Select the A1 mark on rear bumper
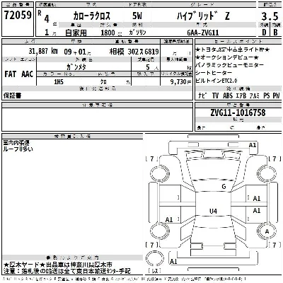 click(173, 262)
